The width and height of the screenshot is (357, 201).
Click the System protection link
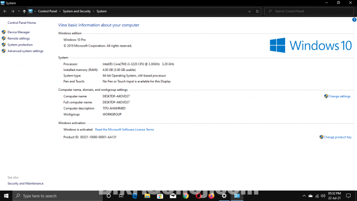tap(20, 45)
